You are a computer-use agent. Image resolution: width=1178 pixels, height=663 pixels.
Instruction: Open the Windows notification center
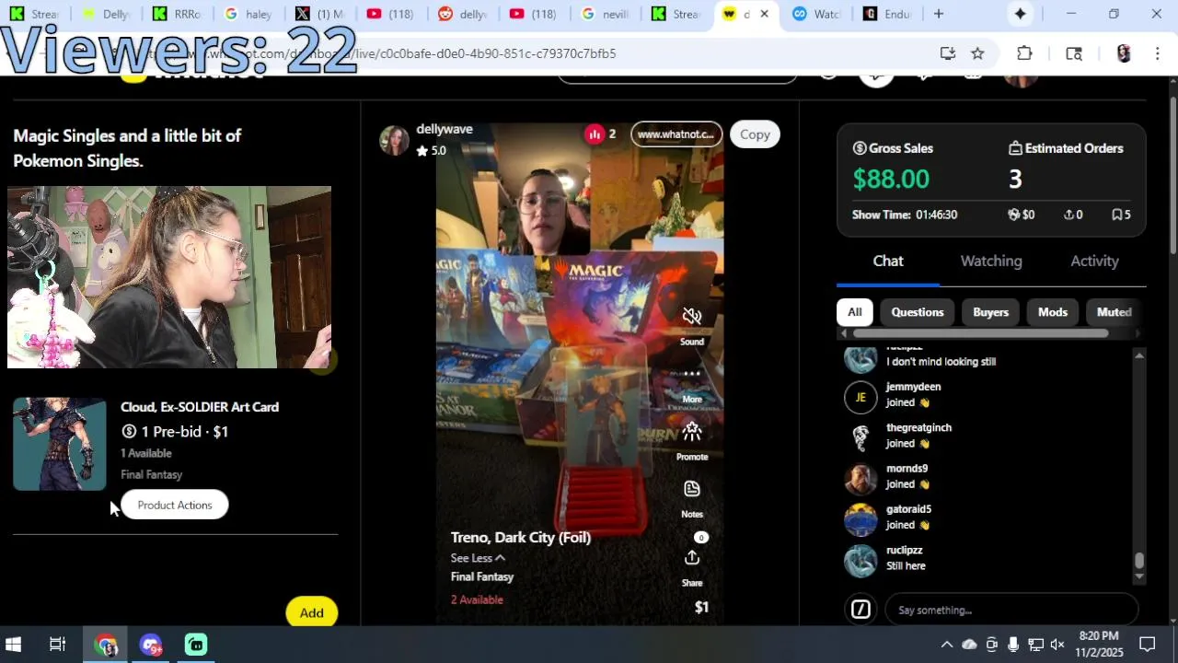(1148, 645)
